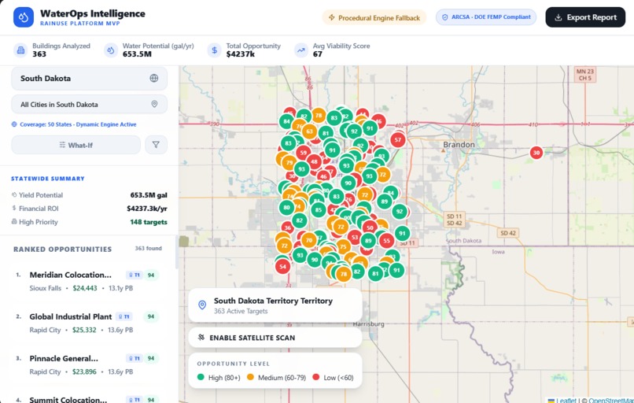Click the shield icon in ARCSA badge
This screenshot has width=634, height=403.
(x=445, y=17)
